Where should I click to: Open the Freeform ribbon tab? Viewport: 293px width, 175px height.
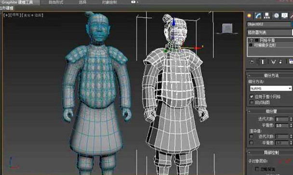[x=56, y=2]
